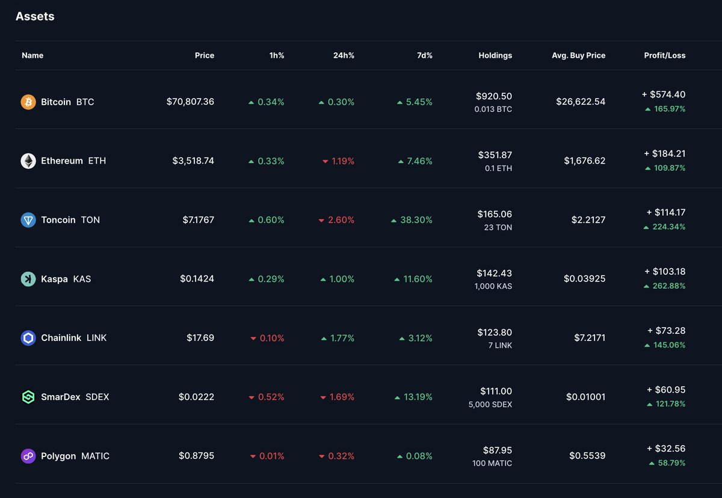Click the 5,000 SDEX holdings amount
This screenshot has height=498, width=722.
pyautogui.click(x=490, y=404)
